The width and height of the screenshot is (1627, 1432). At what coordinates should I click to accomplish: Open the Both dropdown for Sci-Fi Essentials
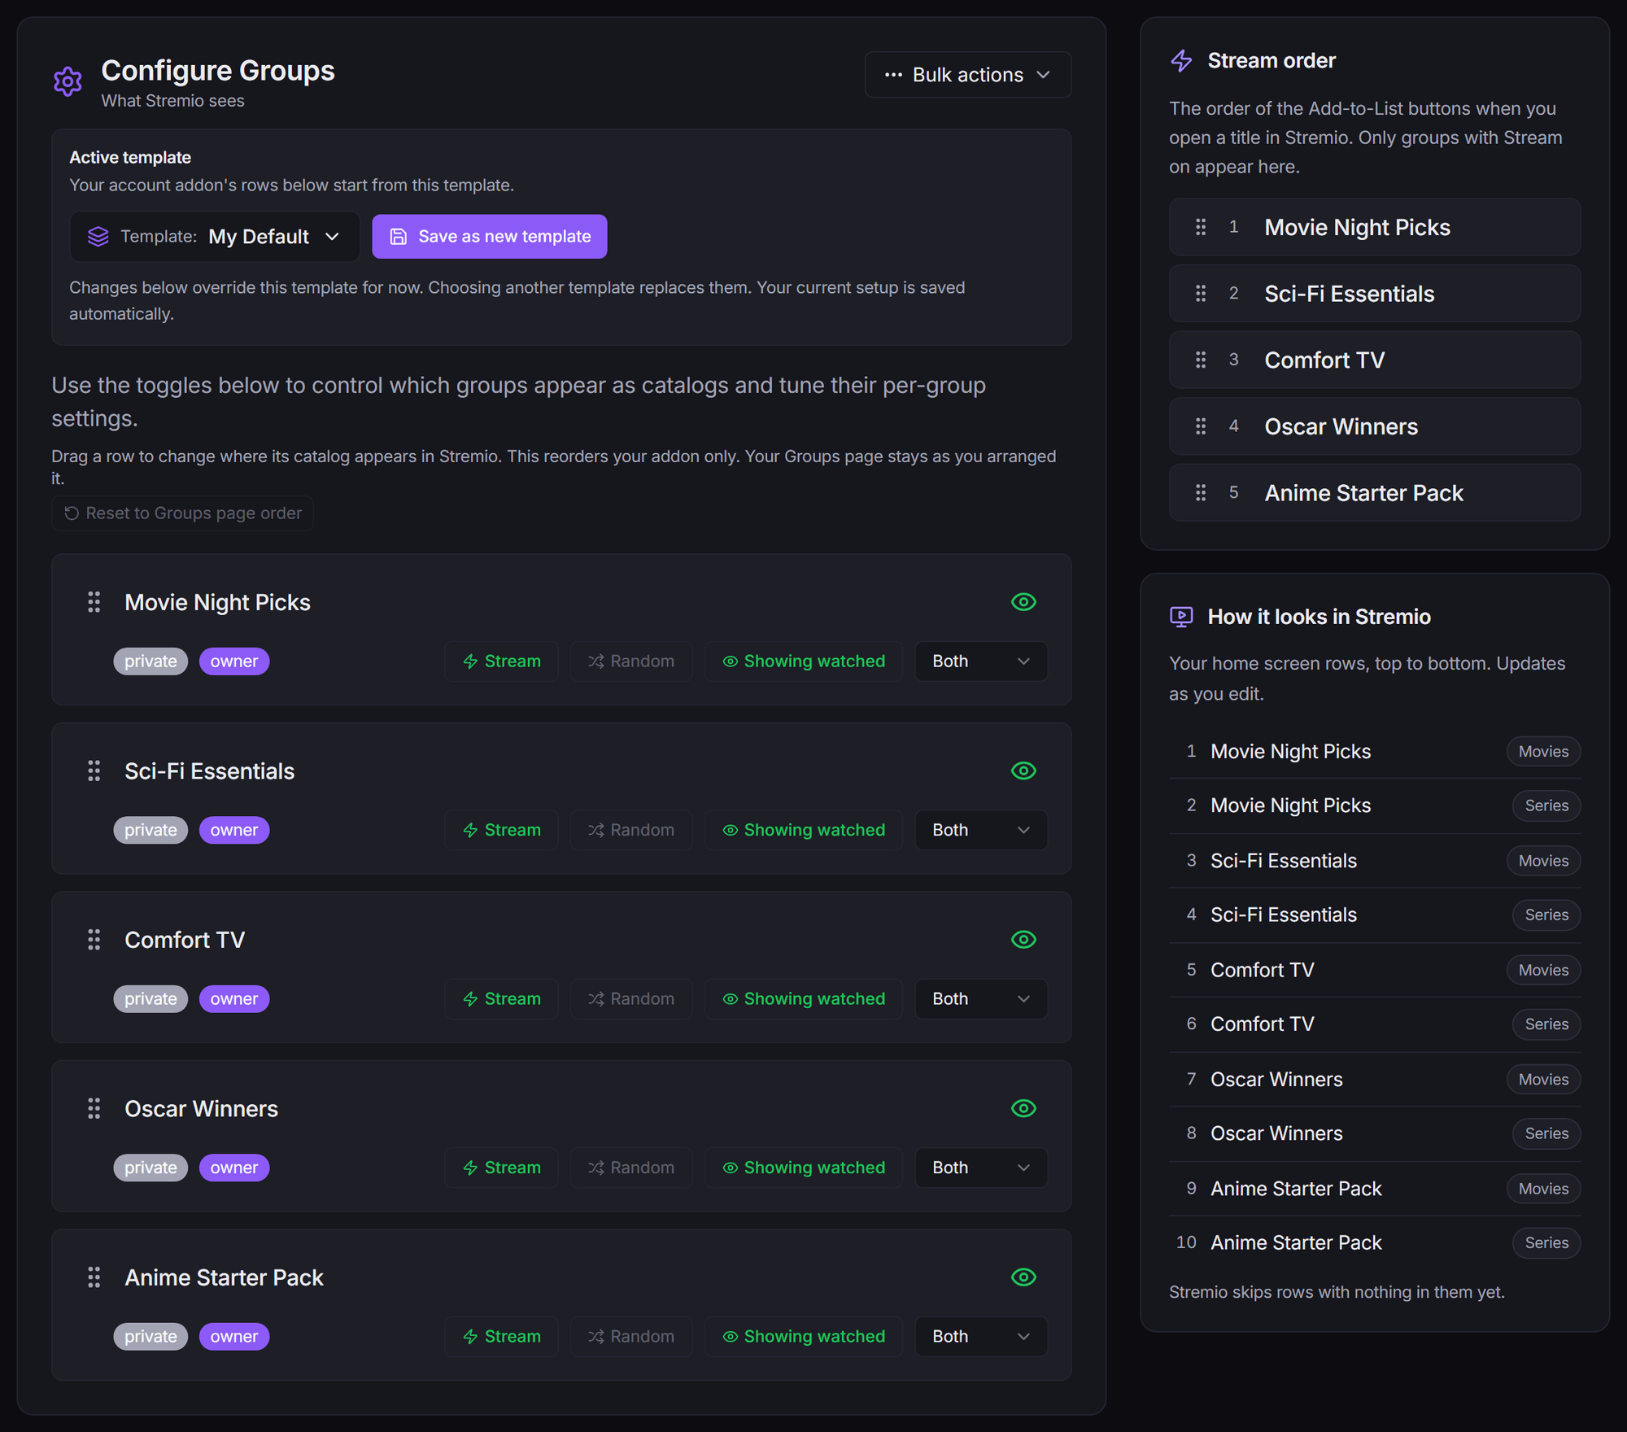click(x=981, y=830)
